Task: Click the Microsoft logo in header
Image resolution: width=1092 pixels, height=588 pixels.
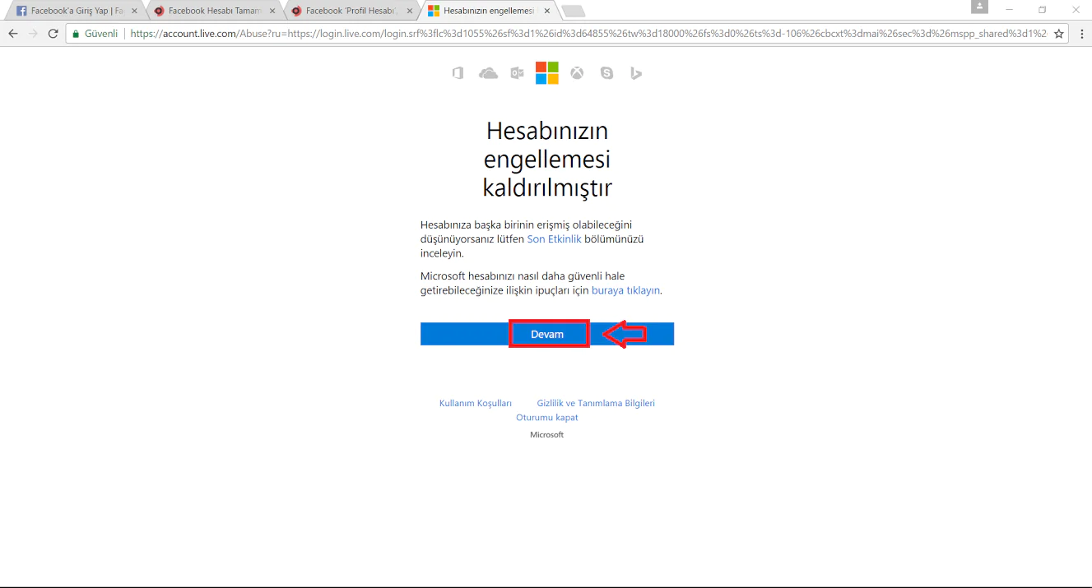Action: click(x=547, y=73)
